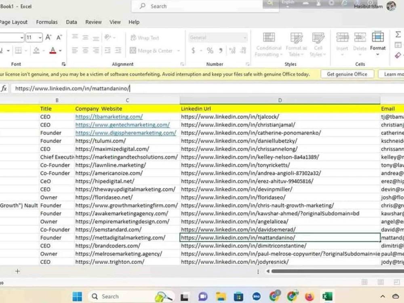Screen dimensions: 404x303
Task: Open the gentechmarketing.com link
Action: [x=123, y=125]
